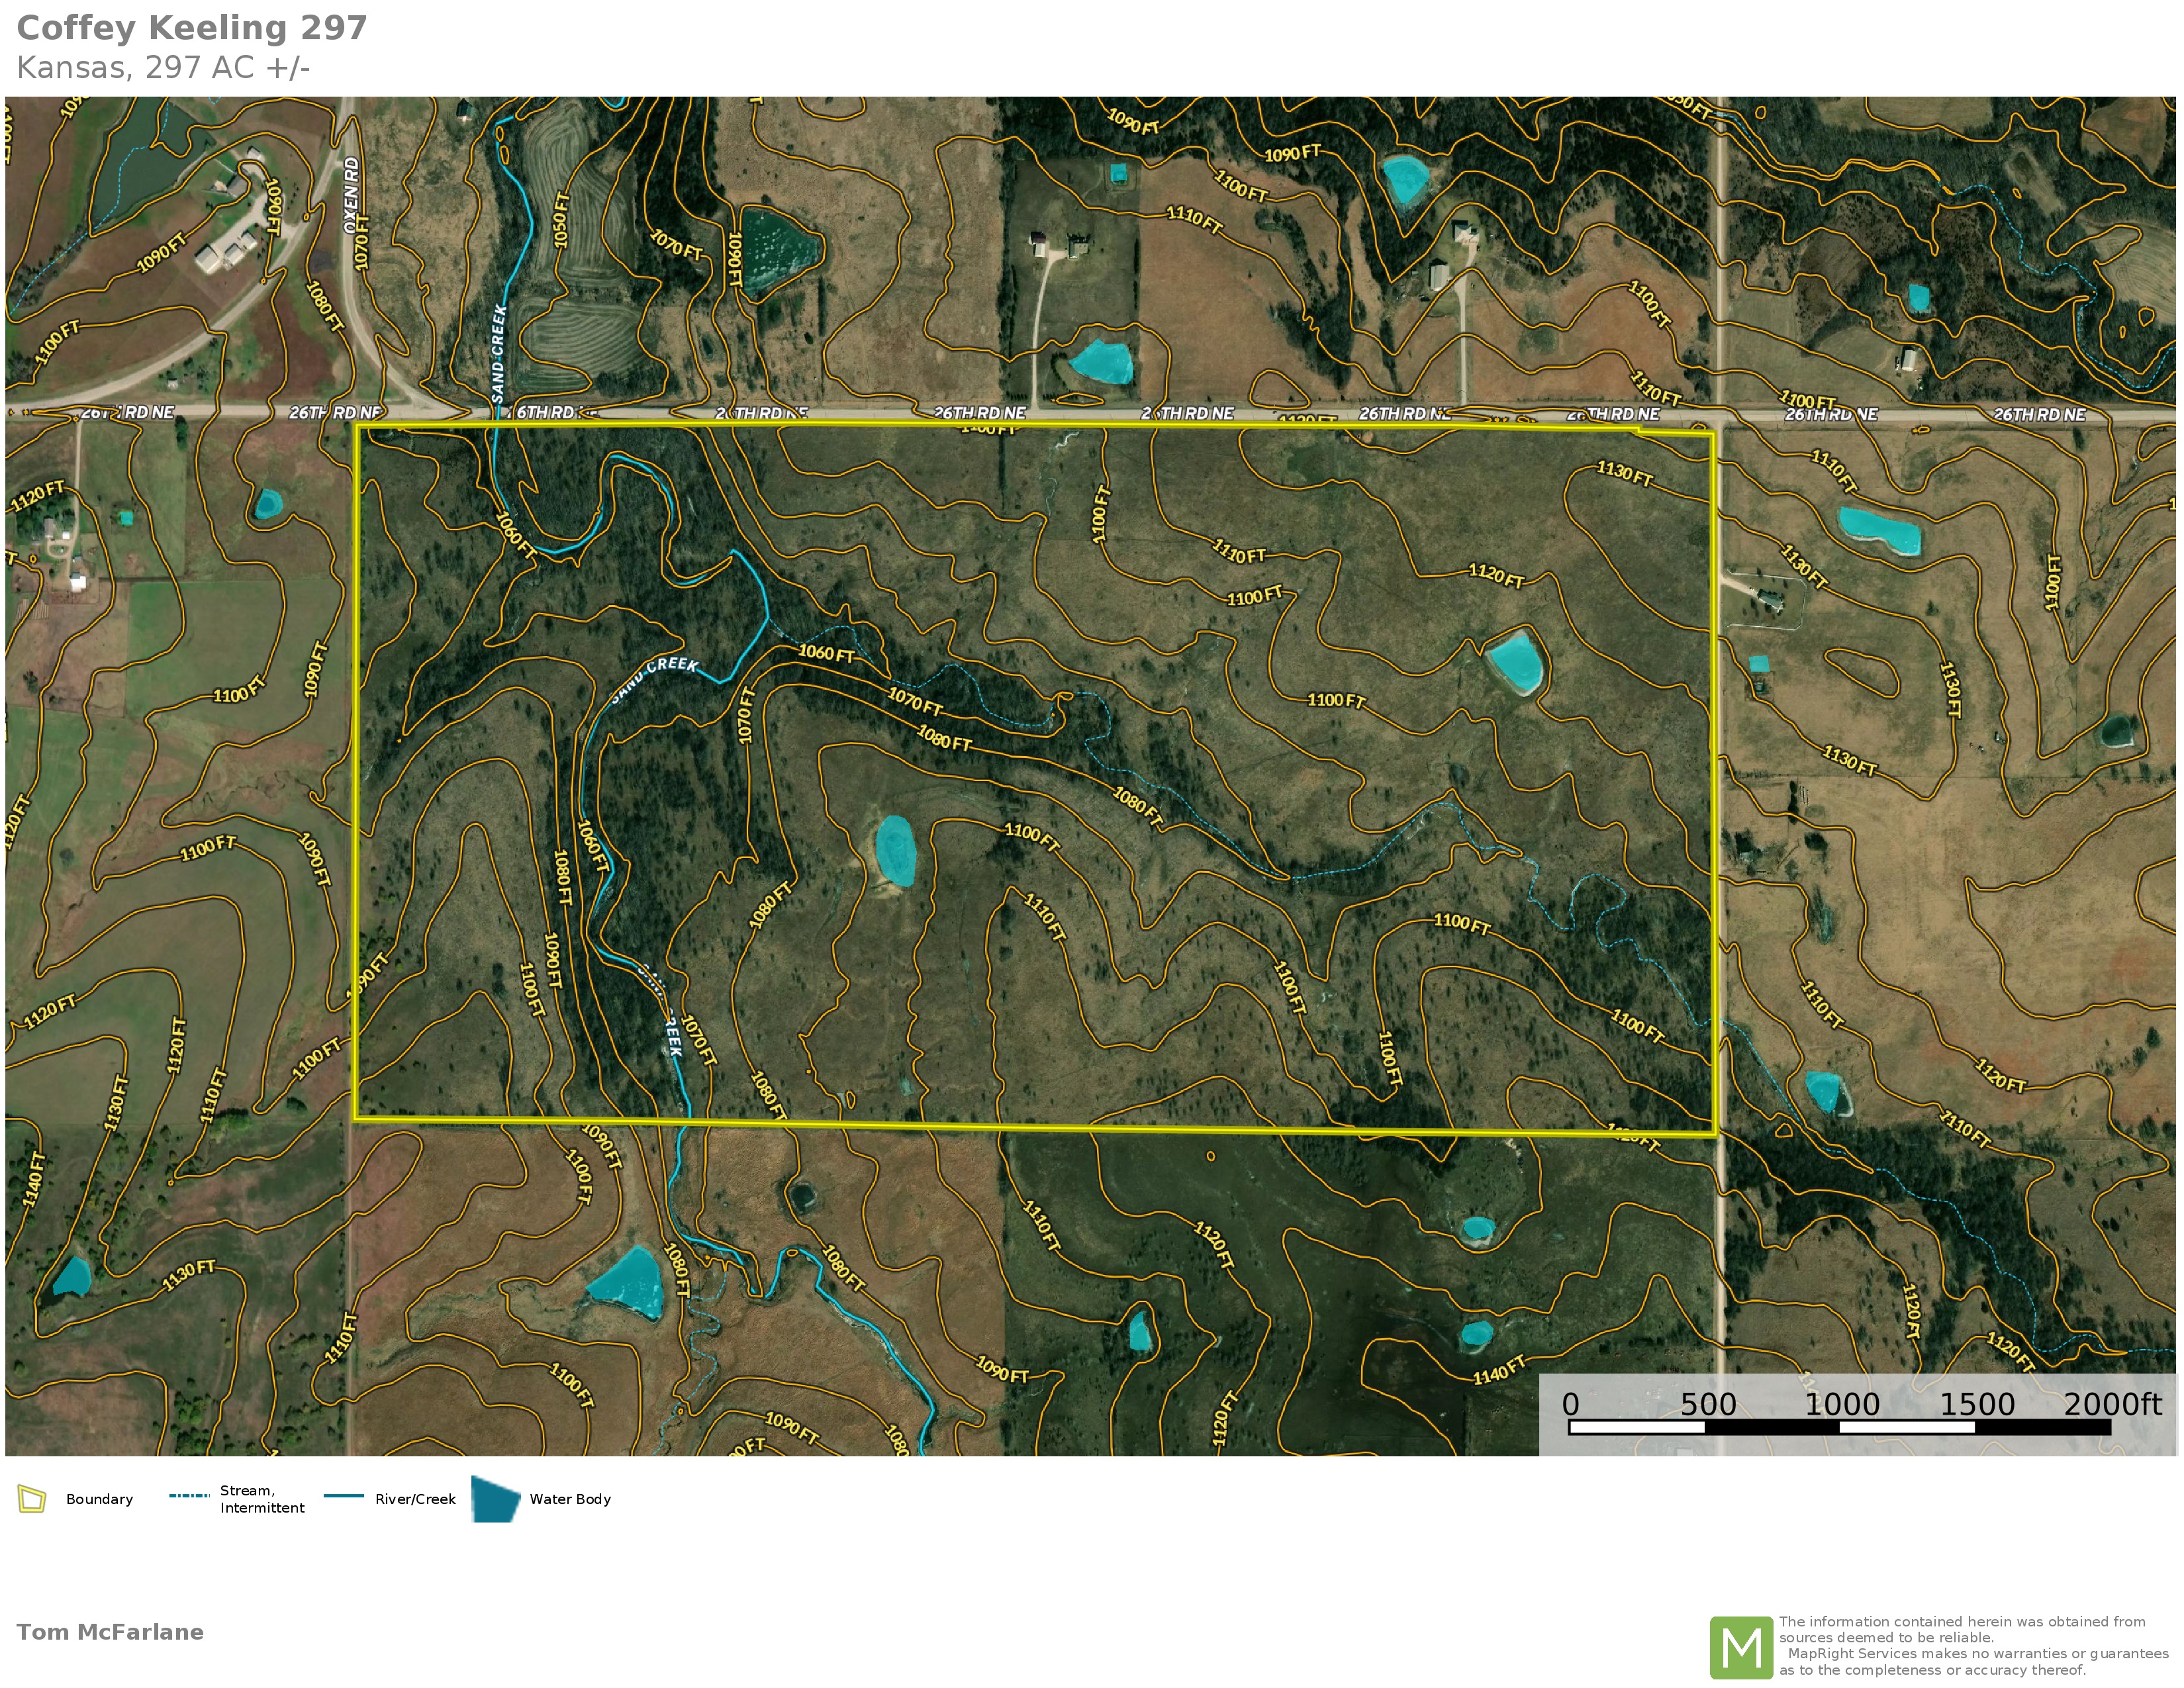Click the Tom McFarlane name text
The height and width of the screenshot is (1688, 2184).
[x=110, y=1632]
